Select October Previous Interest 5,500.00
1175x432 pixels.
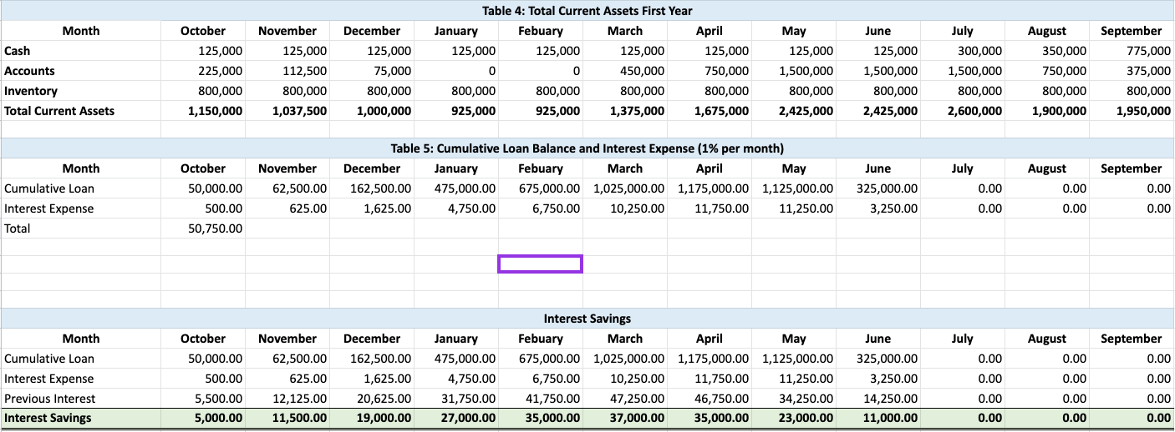[x=219, y=399]
